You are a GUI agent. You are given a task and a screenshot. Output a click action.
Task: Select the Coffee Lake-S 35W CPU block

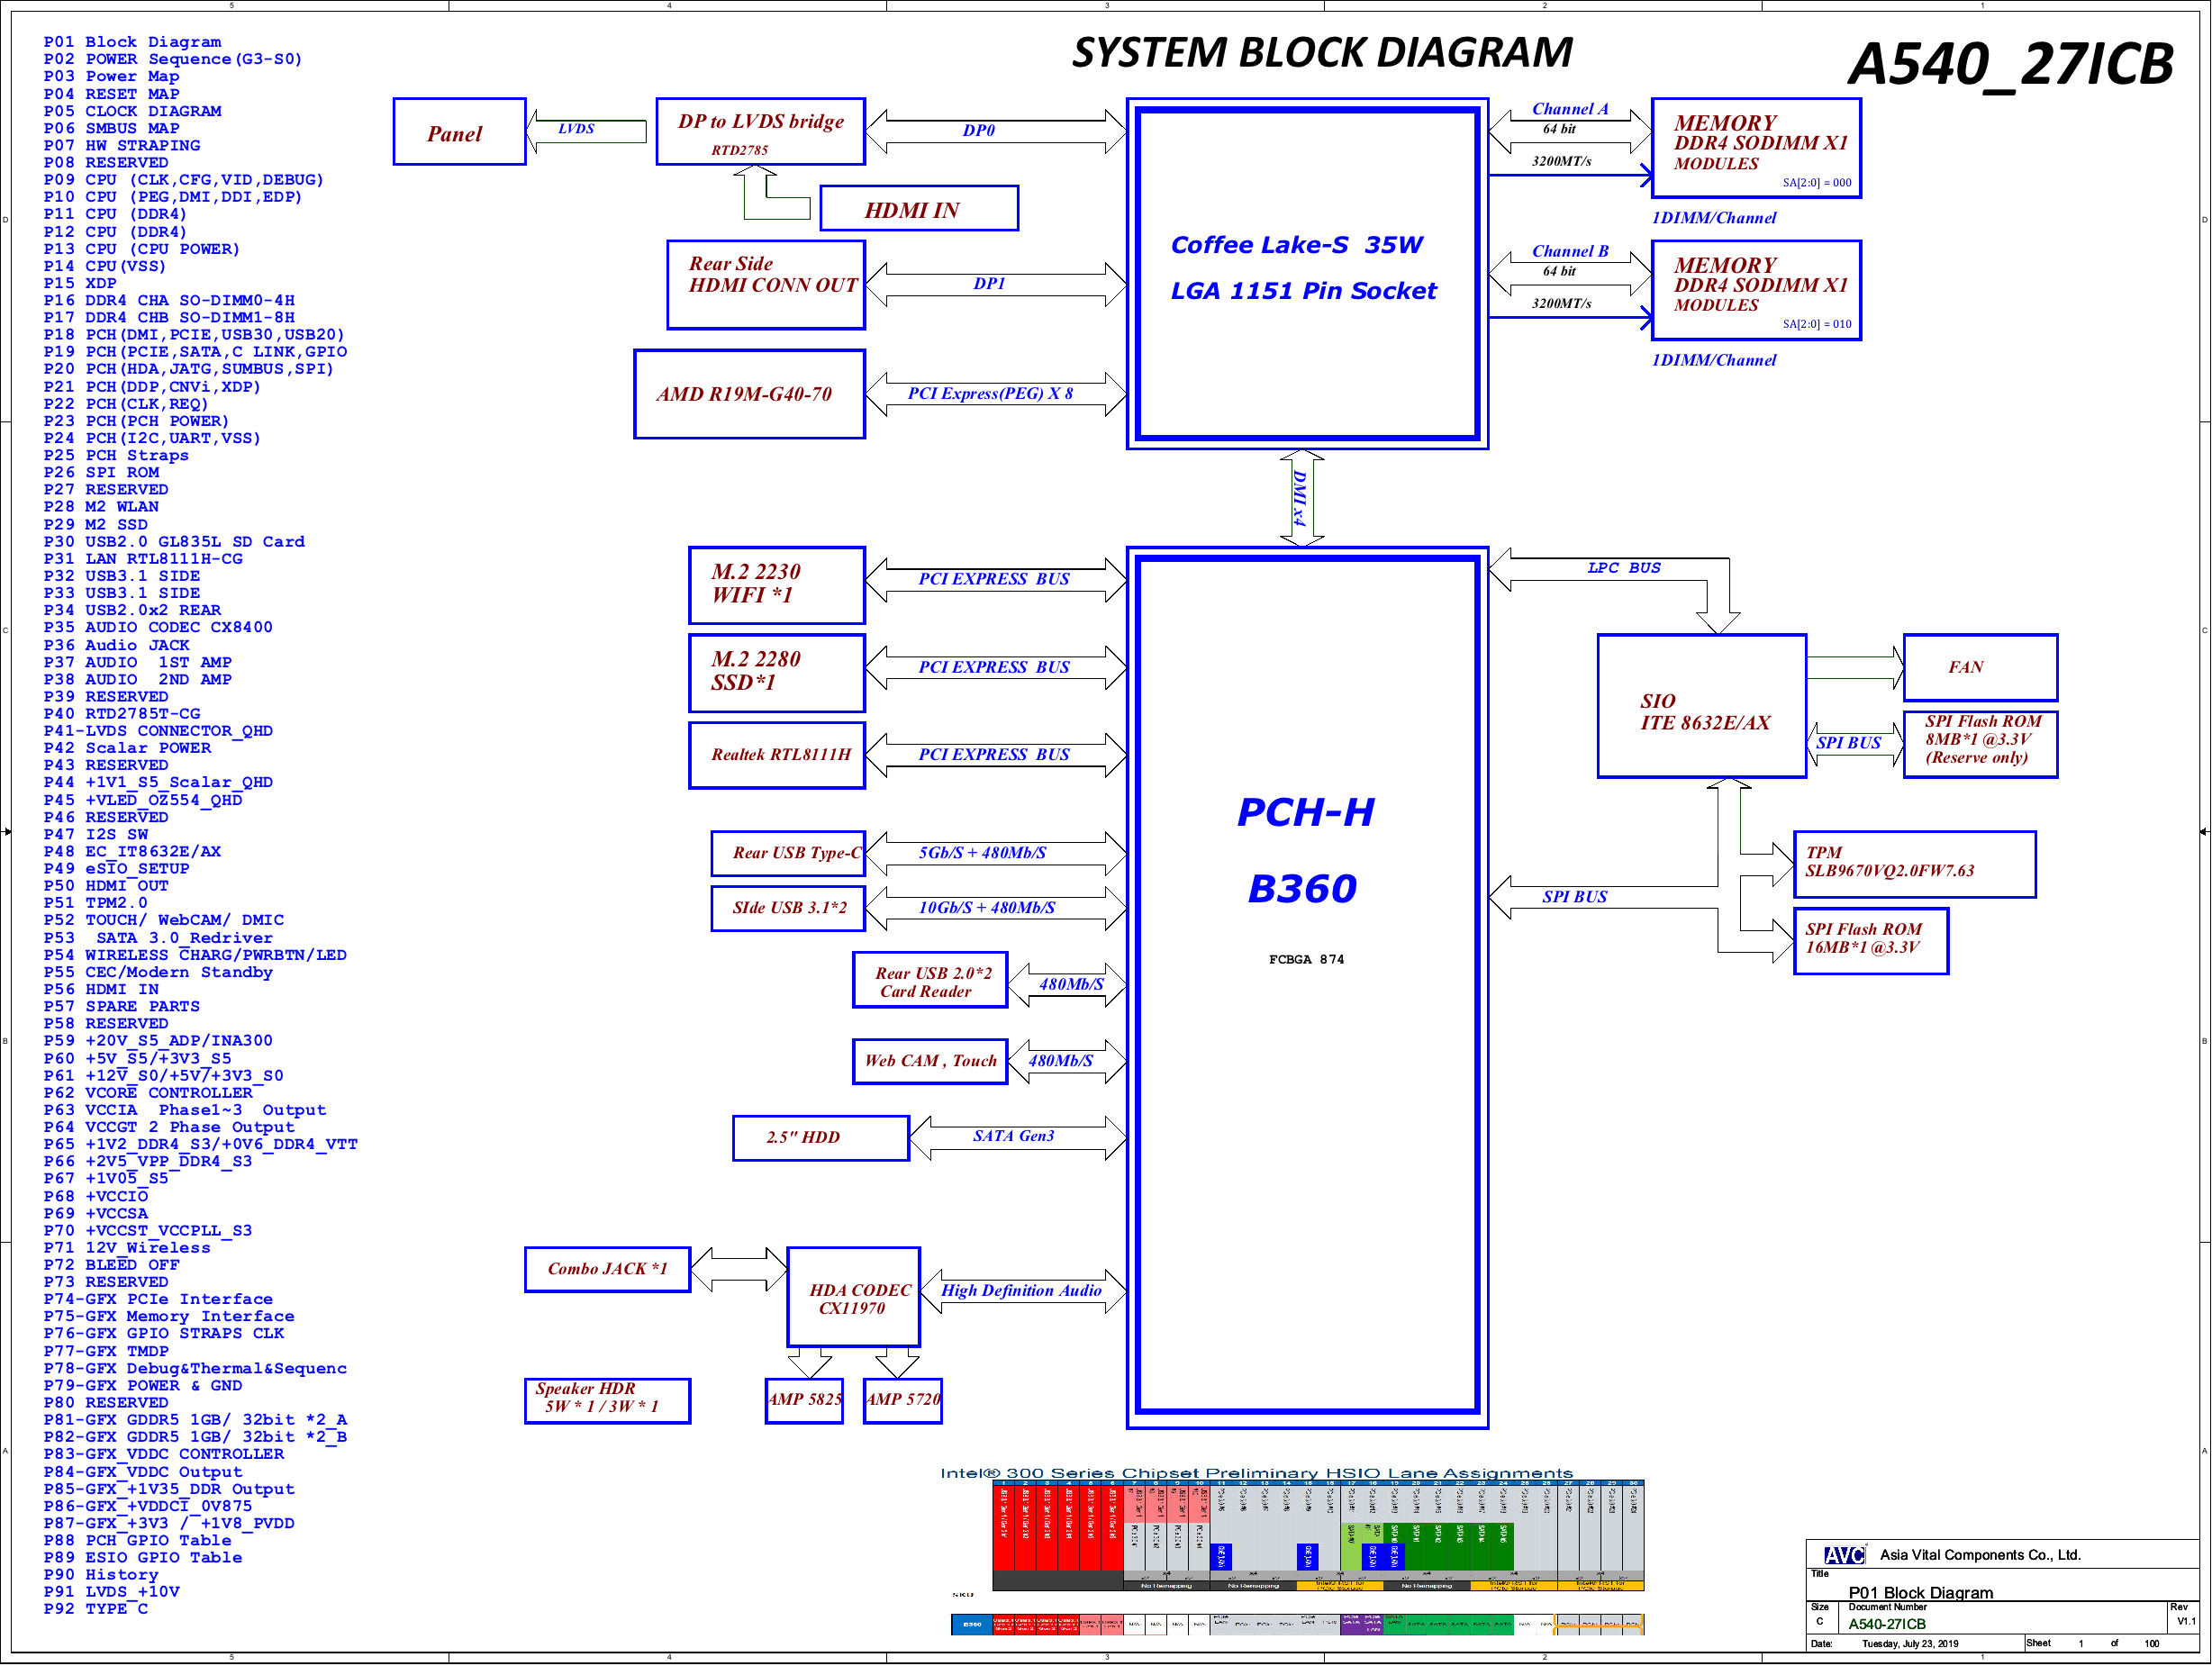click(1306, 272)
